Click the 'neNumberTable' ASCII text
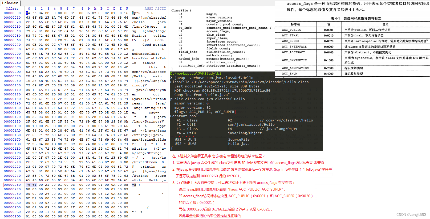 pyautogui.click(x=146, y=54)
